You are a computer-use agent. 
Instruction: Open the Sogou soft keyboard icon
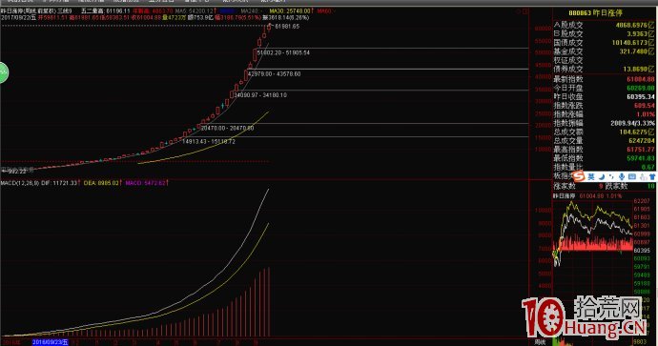pyautogui.click(x=632, y=176)
